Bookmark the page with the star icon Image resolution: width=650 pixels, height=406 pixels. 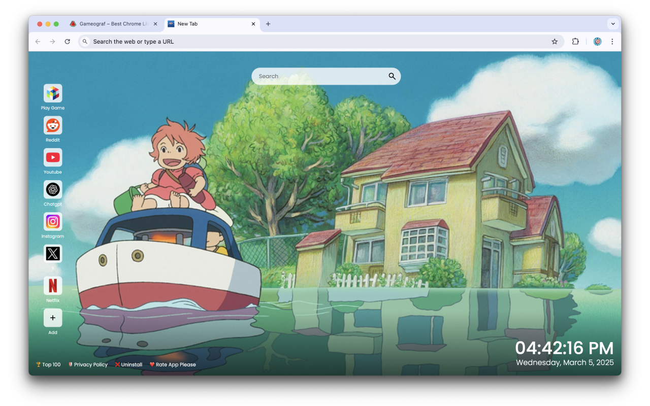tap(555, 41)
